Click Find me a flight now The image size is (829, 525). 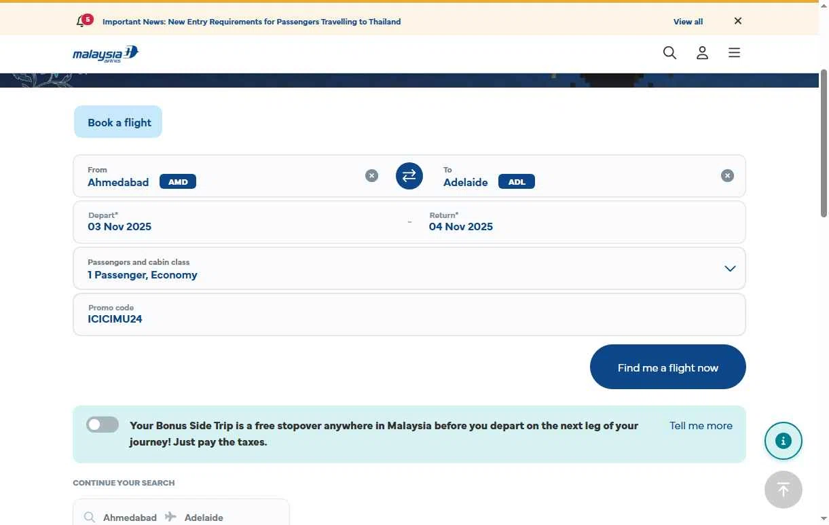[668, 367]
